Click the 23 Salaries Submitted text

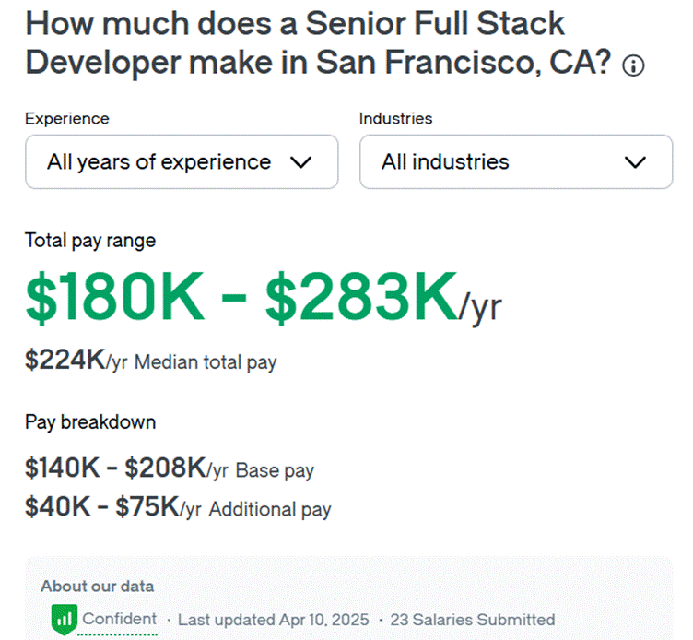[472, 619]
